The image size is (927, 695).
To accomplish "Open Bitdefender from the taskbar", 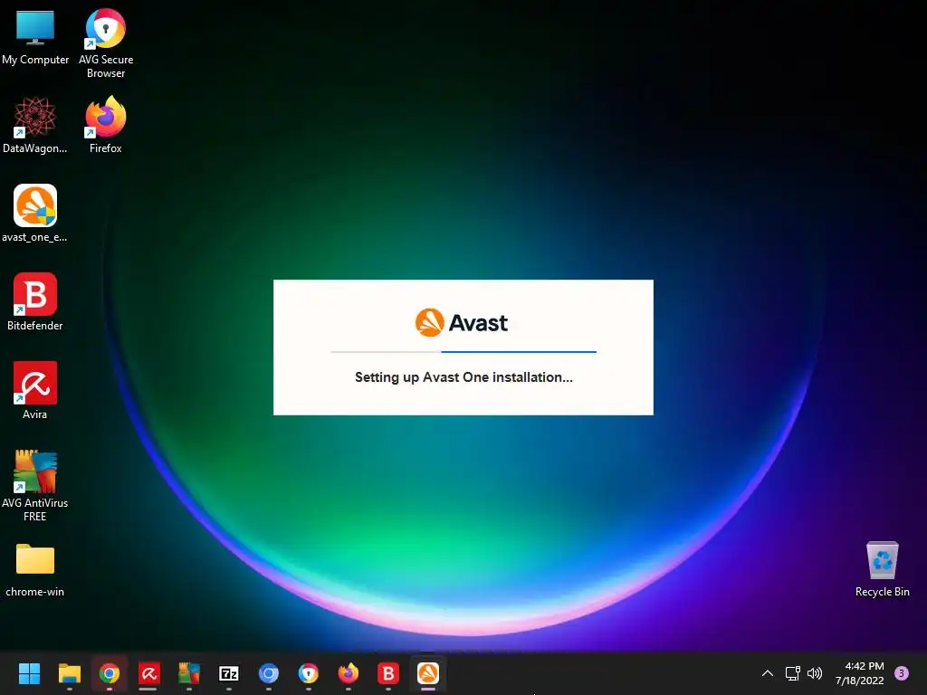I will pyautogui.click(x=387, y=673).
